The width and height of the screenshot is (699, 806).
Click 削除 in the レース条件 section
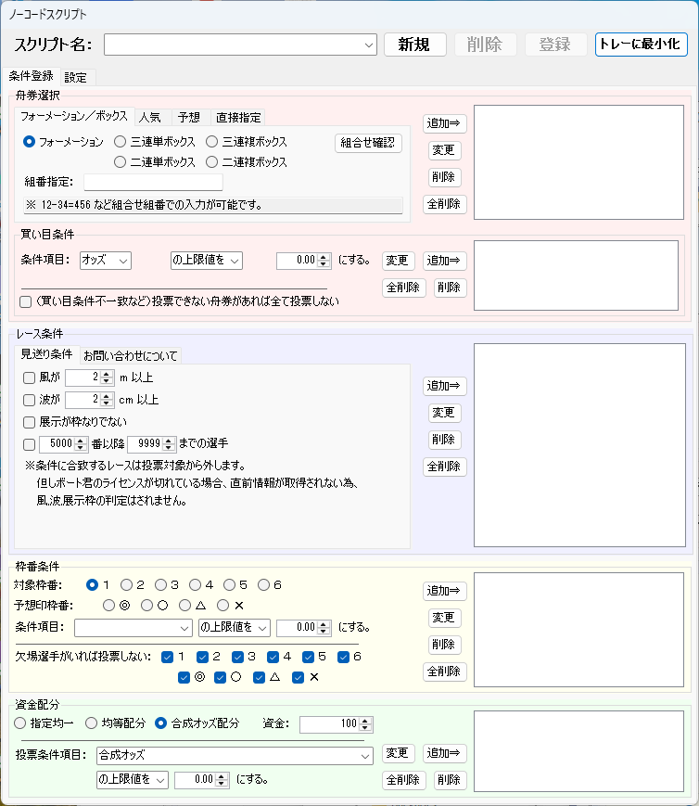tap(445, 440)
